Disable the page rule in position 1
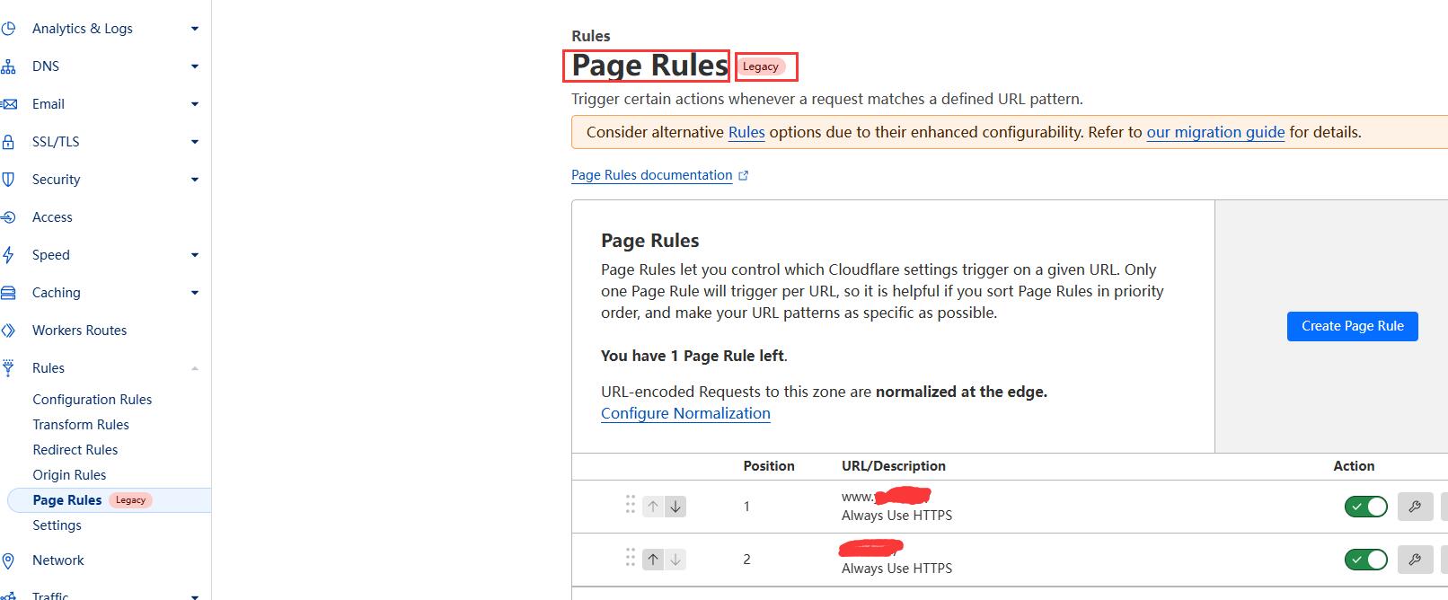 point(1365,507)
